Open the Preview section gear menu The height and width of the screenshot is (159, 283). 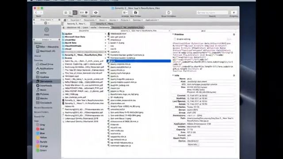[x=234, y=34]
